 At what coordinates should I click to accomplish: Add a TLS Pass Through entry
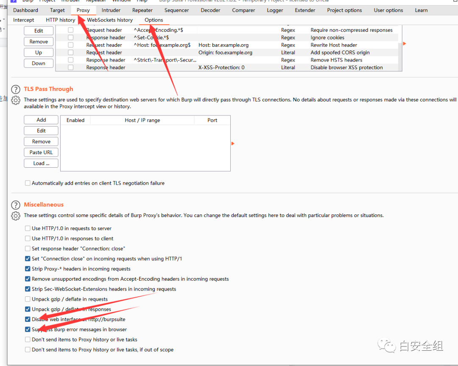41,120
